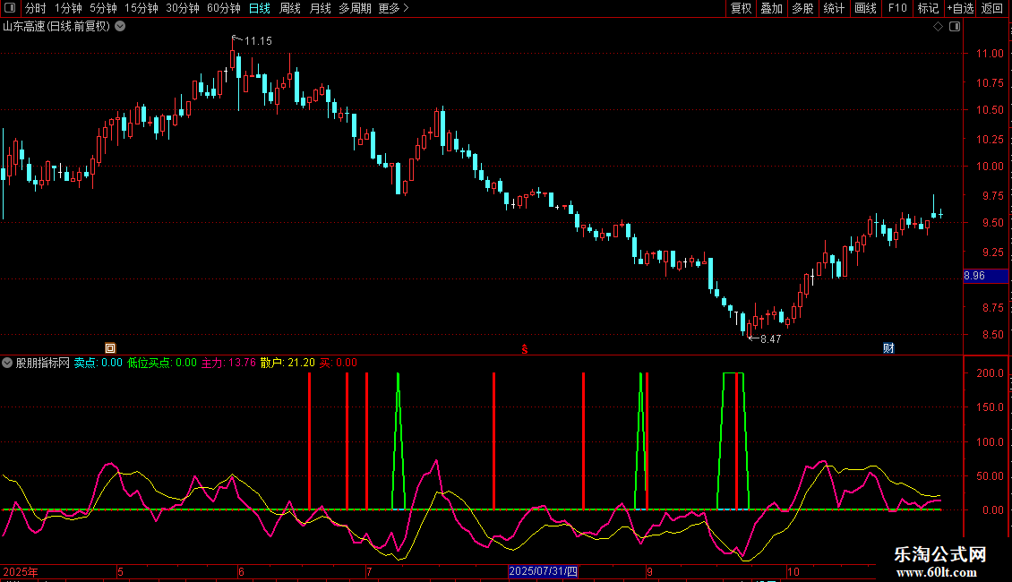
Task: Click the 8.47 low price arrow label
Action: (x=765, y=338)
